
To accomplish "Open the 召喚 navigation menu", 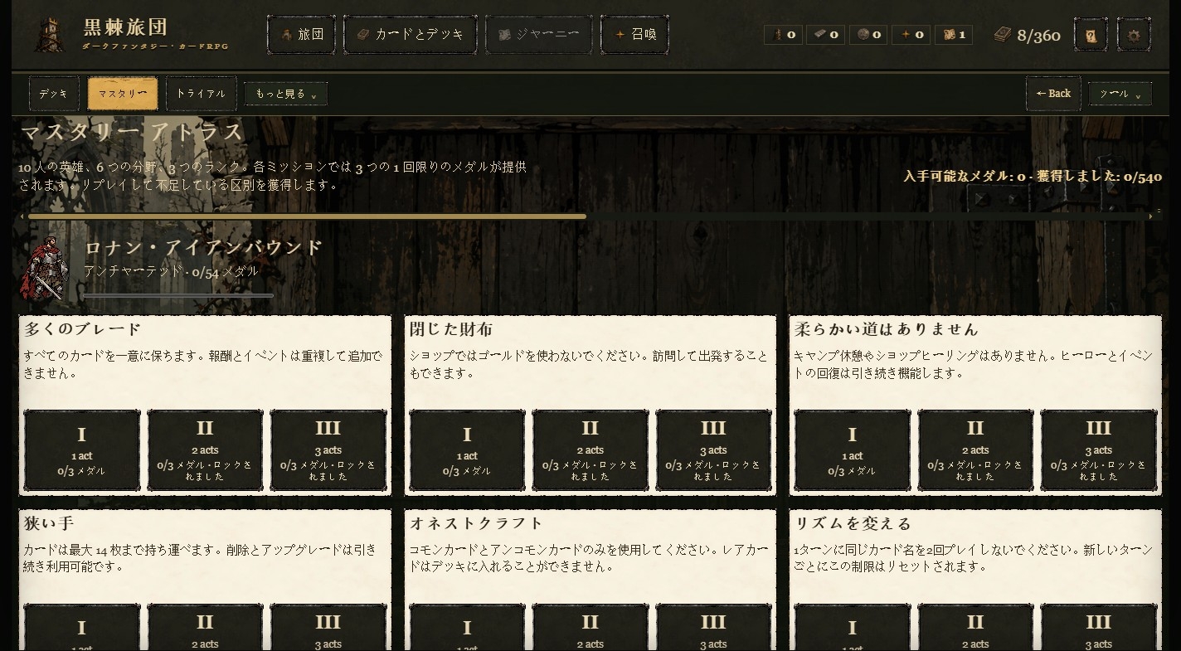I will click(635, 35).
